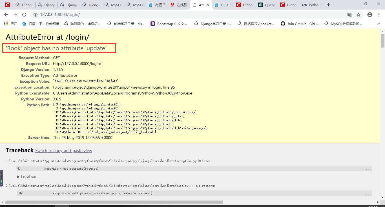Expand Local vars under exception.py frame

tap(28, 177)
